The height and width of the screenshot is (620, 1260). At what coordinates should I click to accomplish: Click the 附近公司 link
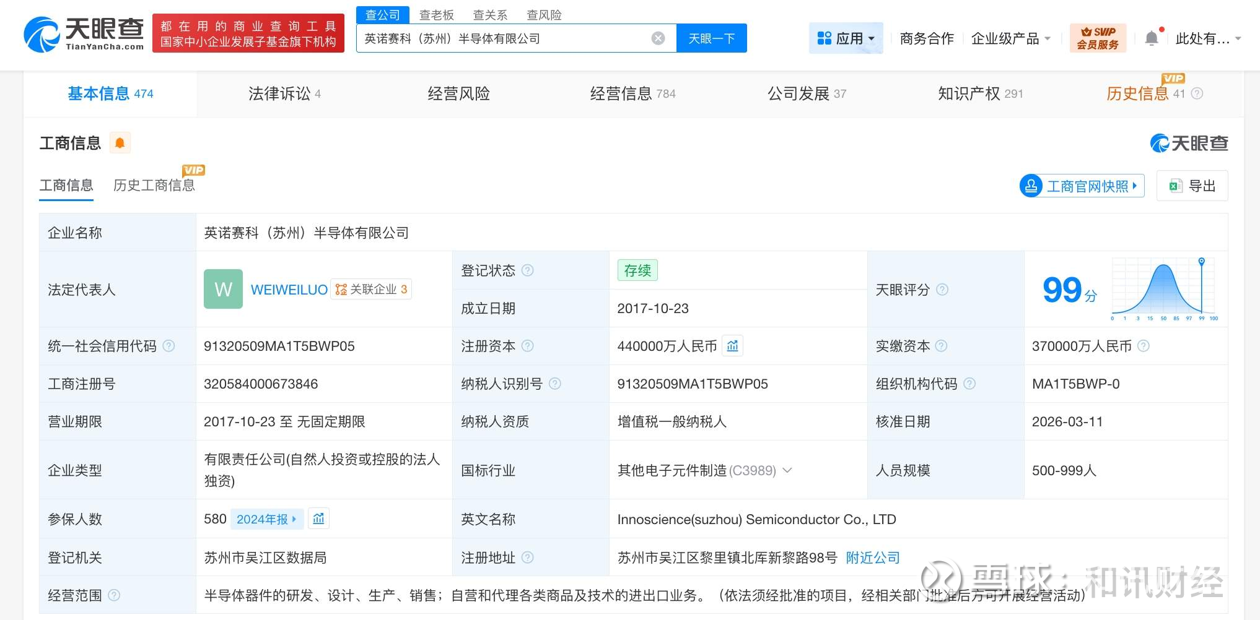[x=872, y=558]
